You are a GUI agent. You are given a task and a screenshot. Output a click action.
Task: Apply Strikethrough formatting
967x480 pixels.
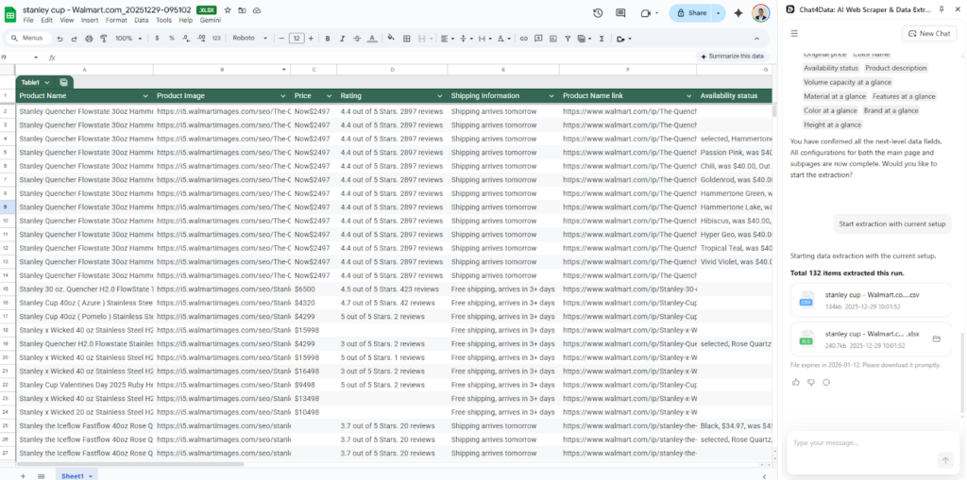point(357,39)
